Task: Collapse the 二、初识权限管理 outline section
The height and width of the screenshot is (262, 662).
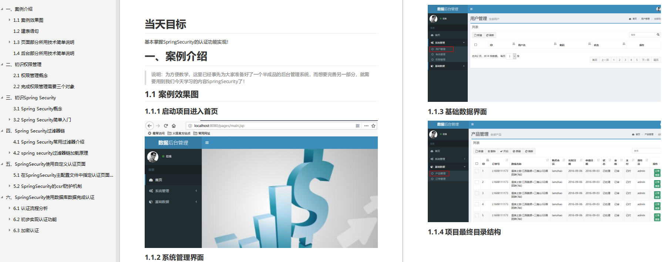Action: pyautogui.click(x=2, y=64)
